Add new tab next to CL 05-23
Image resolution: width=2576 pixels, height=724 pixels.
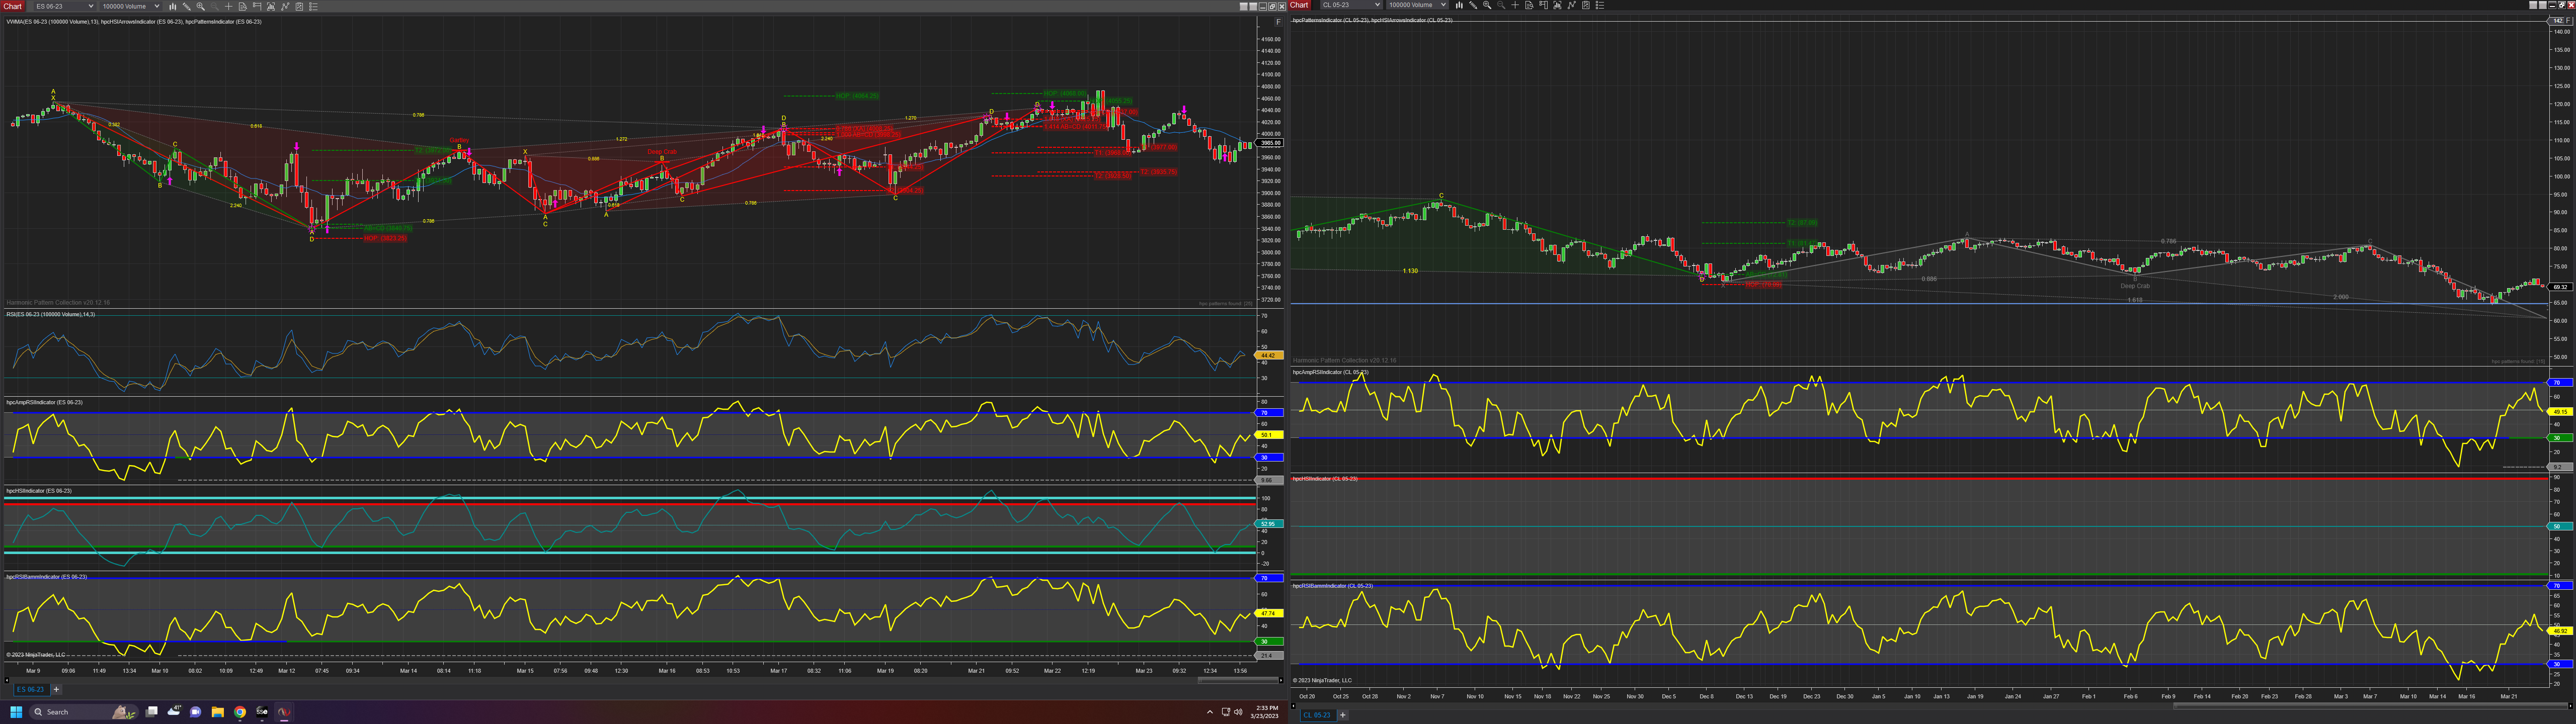tap(1343, 715)
